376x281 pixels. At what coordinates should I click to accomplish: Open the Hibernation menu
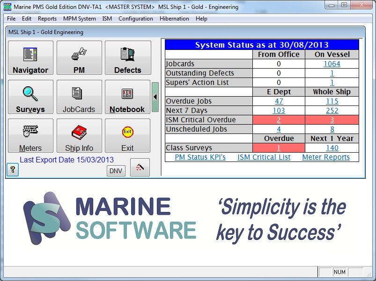pyautogui.click(x=174, y=19)
